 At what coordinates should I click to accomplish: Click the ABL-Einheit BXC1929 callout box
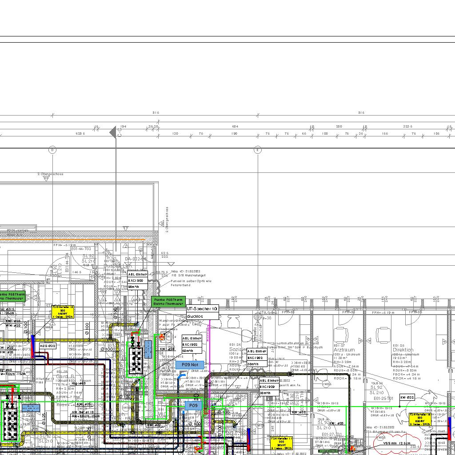[x=269, y=387]
